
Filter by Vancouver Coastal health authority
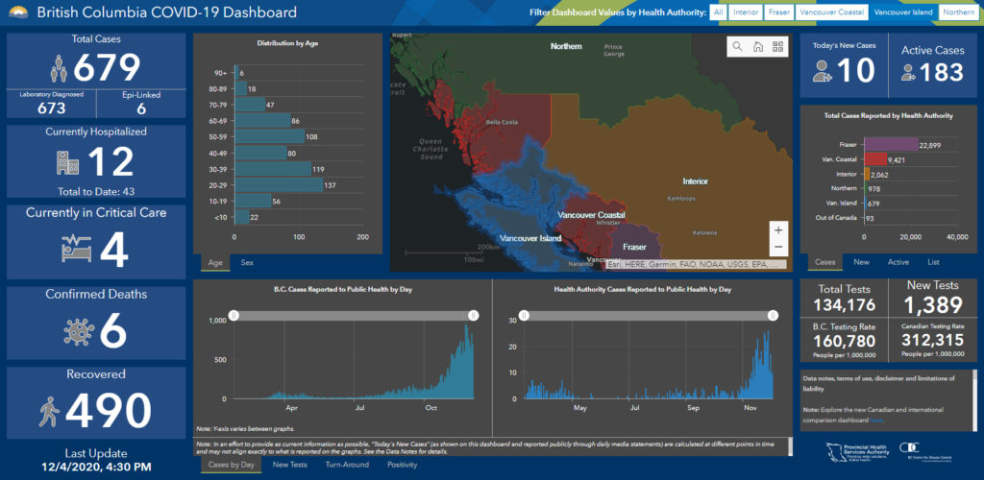coord(830,13)
